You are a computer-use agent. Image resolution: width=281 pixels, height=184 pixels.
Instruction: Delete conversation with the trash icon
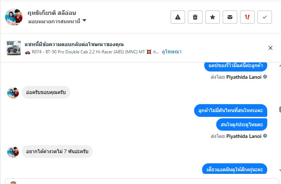pos(195,17)
